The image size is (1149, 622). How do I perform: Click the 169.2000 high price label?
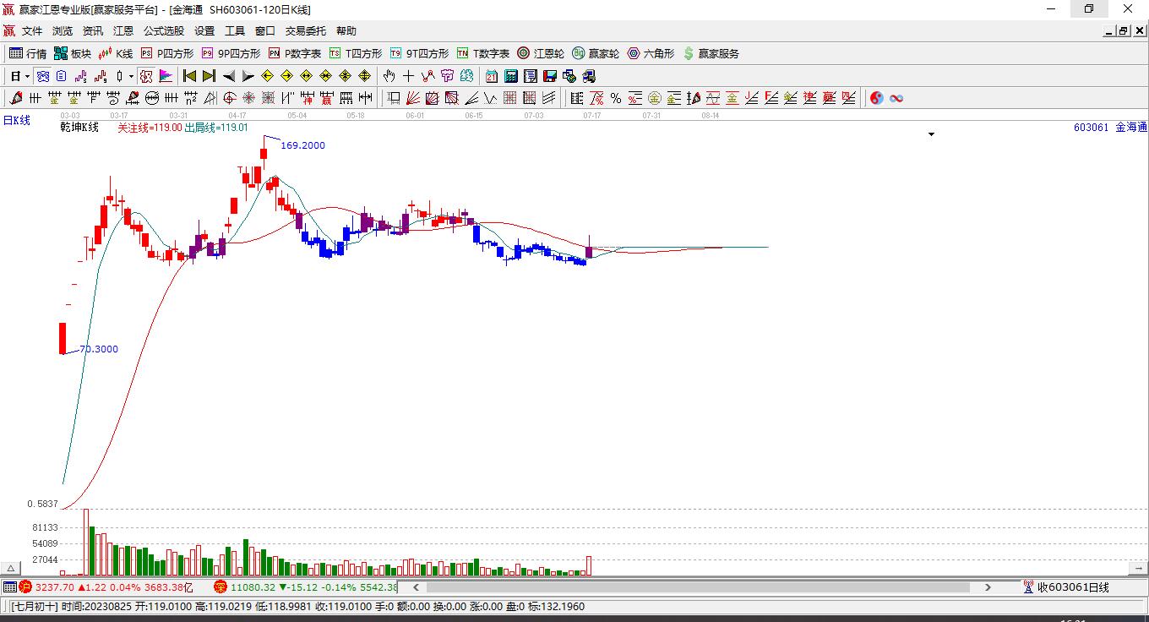click(302, 145)
